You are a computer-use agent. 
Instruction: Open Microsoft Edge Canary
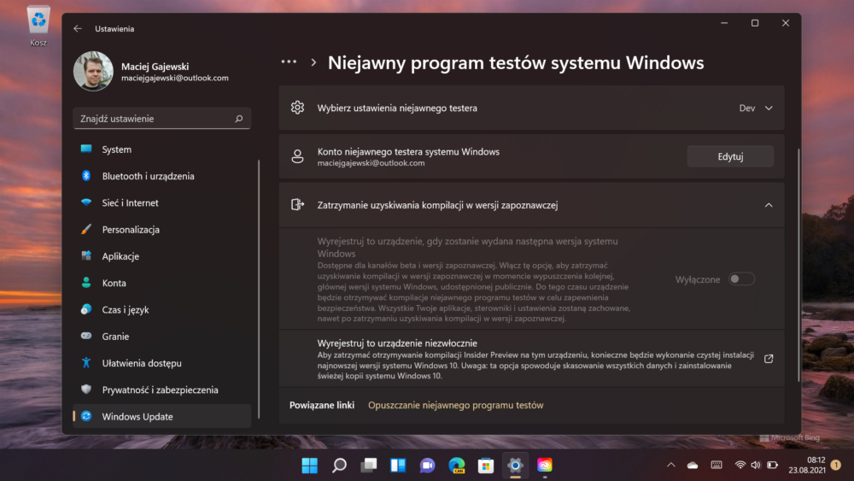456,466
